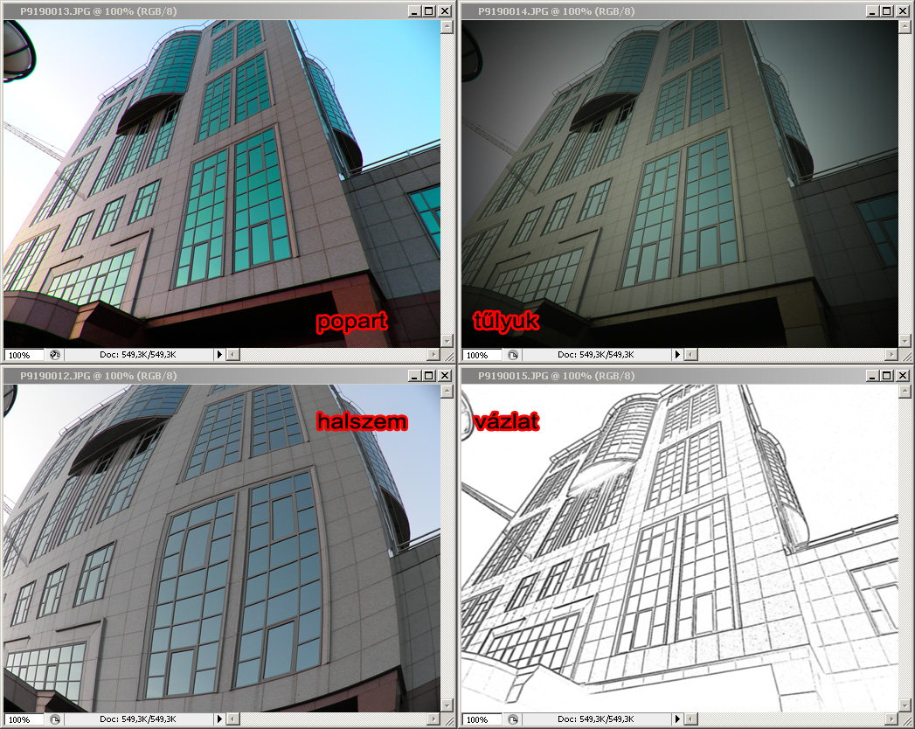This screenshot has height=729, width=915.
Task: Click scroll-right arrow in P9190013.JPG window
Action: point(433,354)
